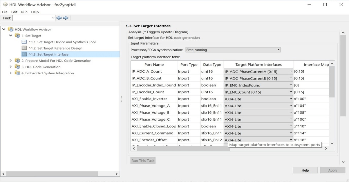Click the Help button
The height and width of the screenshot is (182, 349).
[x=305, y=170]
